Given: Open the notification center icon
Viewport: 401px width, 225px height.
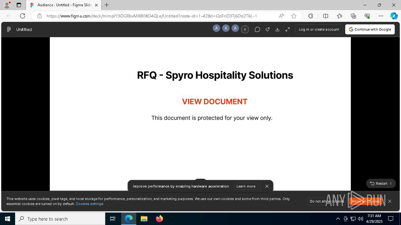Looking at the screenshot, I should pos(391,219).
